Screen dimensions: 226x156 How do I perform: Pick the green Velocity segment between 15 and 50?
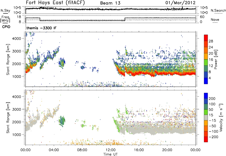[x=206, y=112]
